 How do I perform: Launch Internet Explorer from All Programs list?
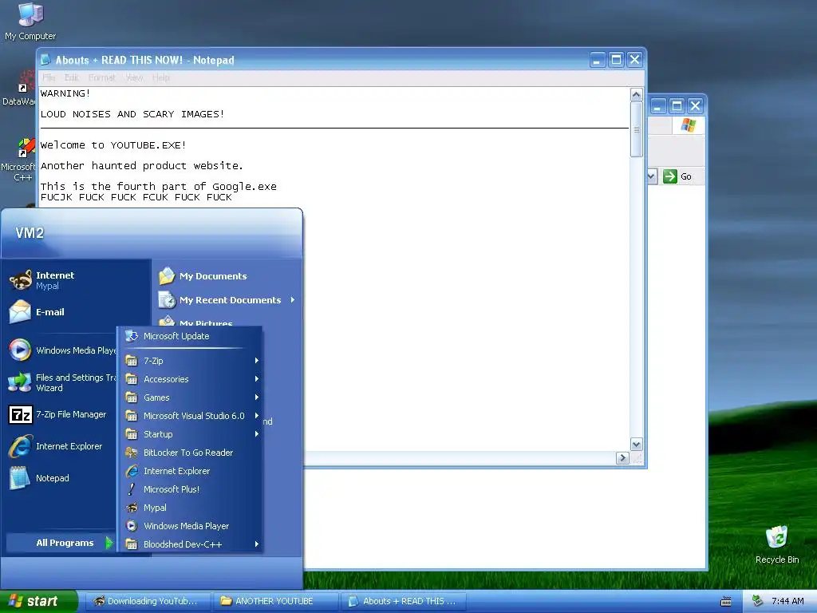[x=190, y=471]
